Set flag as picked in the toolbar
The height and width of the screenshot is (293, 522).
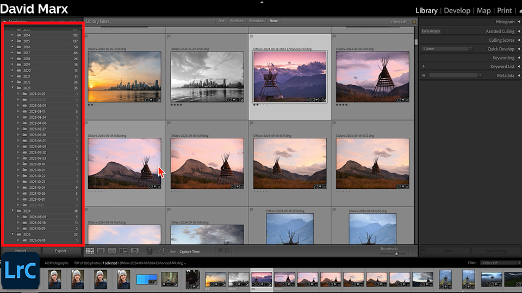pyautogui.click(x=220, y=251)
